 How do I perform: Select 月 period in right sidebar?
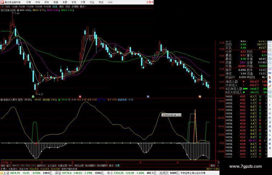coord(270,131)
